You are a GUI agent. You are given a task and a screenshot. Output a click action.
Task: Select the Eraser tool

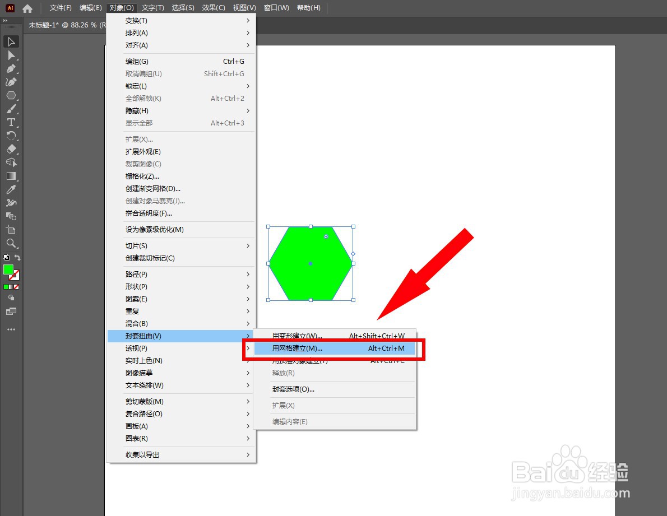pos(11,149)
